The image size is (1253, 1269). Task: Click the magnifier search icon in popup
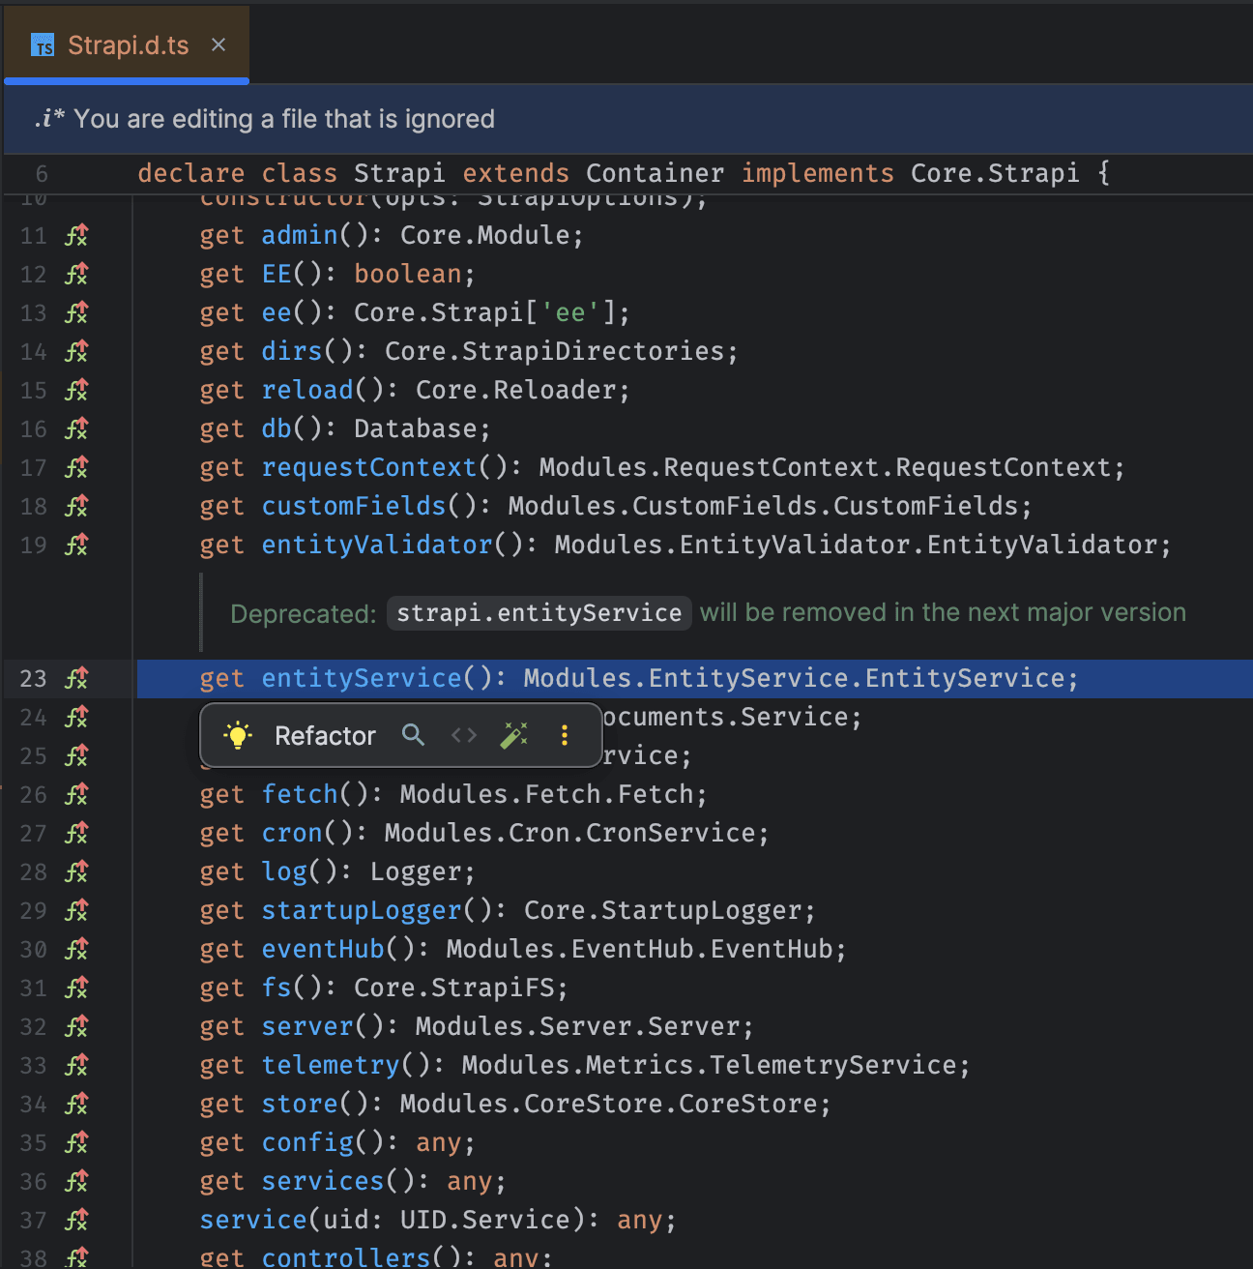413,735
